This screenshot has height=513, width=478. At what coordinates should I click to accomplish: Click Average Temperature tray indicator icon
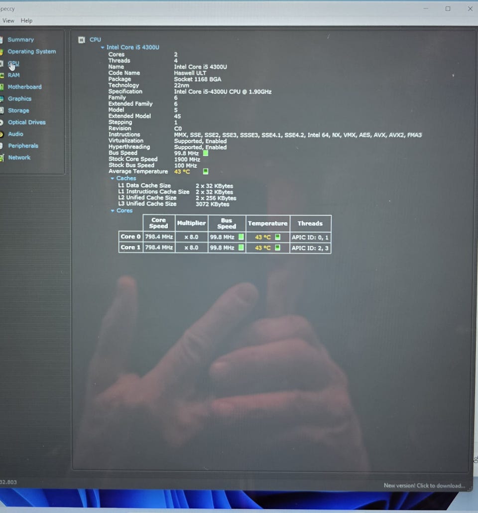click(206, 171)
